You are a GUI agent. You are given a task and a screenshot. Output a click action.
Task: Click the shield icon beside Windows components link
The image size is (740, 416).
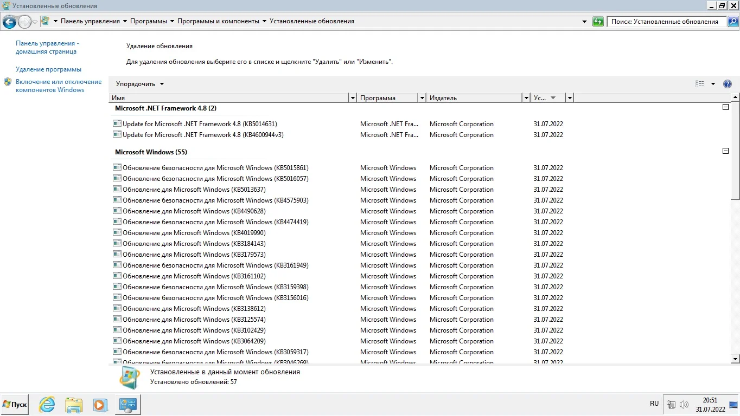pyautogui.click(x=8, y=82)
